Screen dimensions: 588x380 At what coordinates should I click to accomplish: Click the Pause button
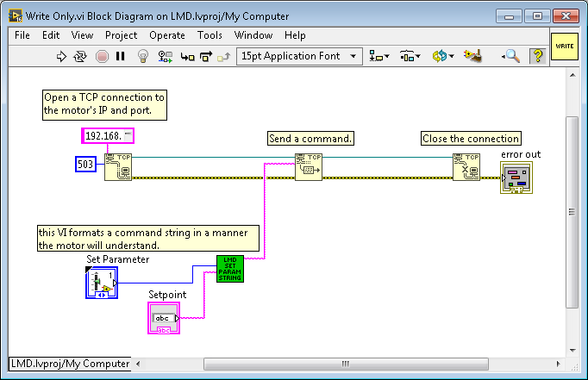click(x=121, y=56)
